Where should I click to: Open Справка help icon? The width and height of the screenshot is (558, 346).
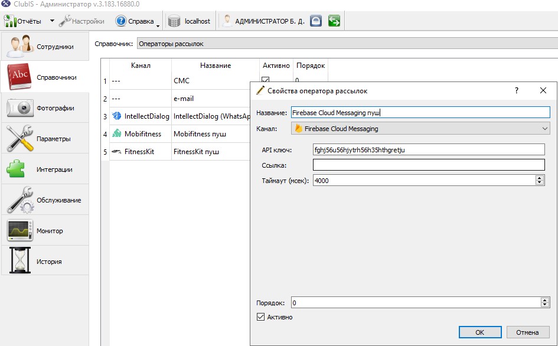pyautogui.click(x=120, y=21)
